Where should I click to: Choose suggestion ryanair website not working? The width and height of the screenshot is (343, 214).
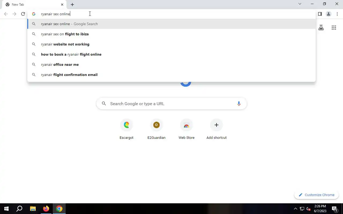(171, 44)
